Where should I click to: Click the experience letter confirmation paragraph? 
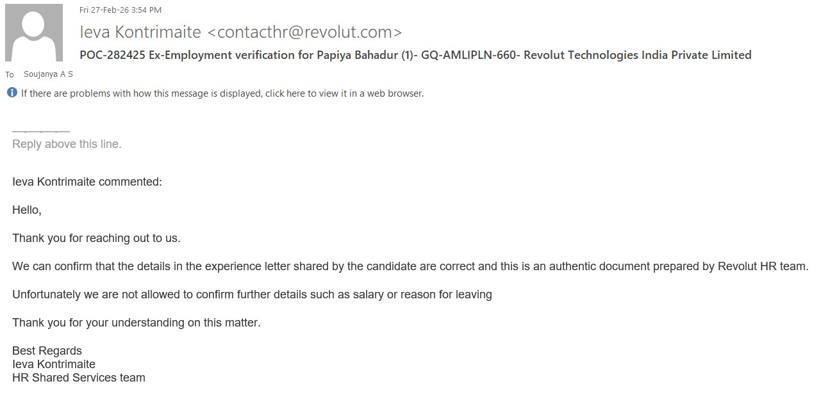point(410,266)
